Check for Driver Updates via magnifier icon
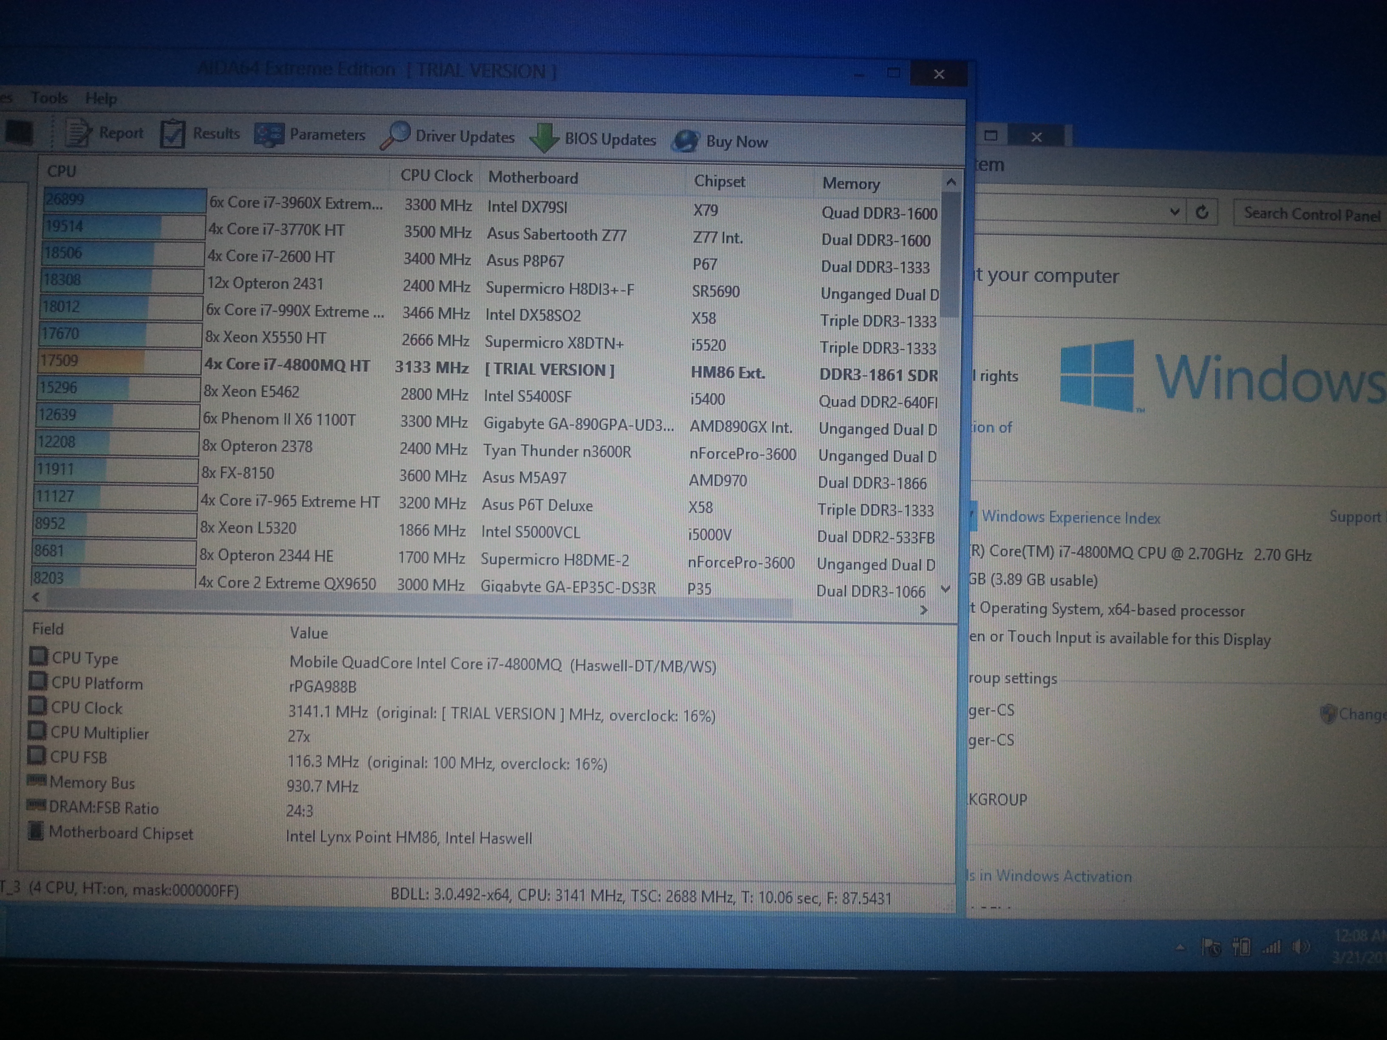 point(395,136)
